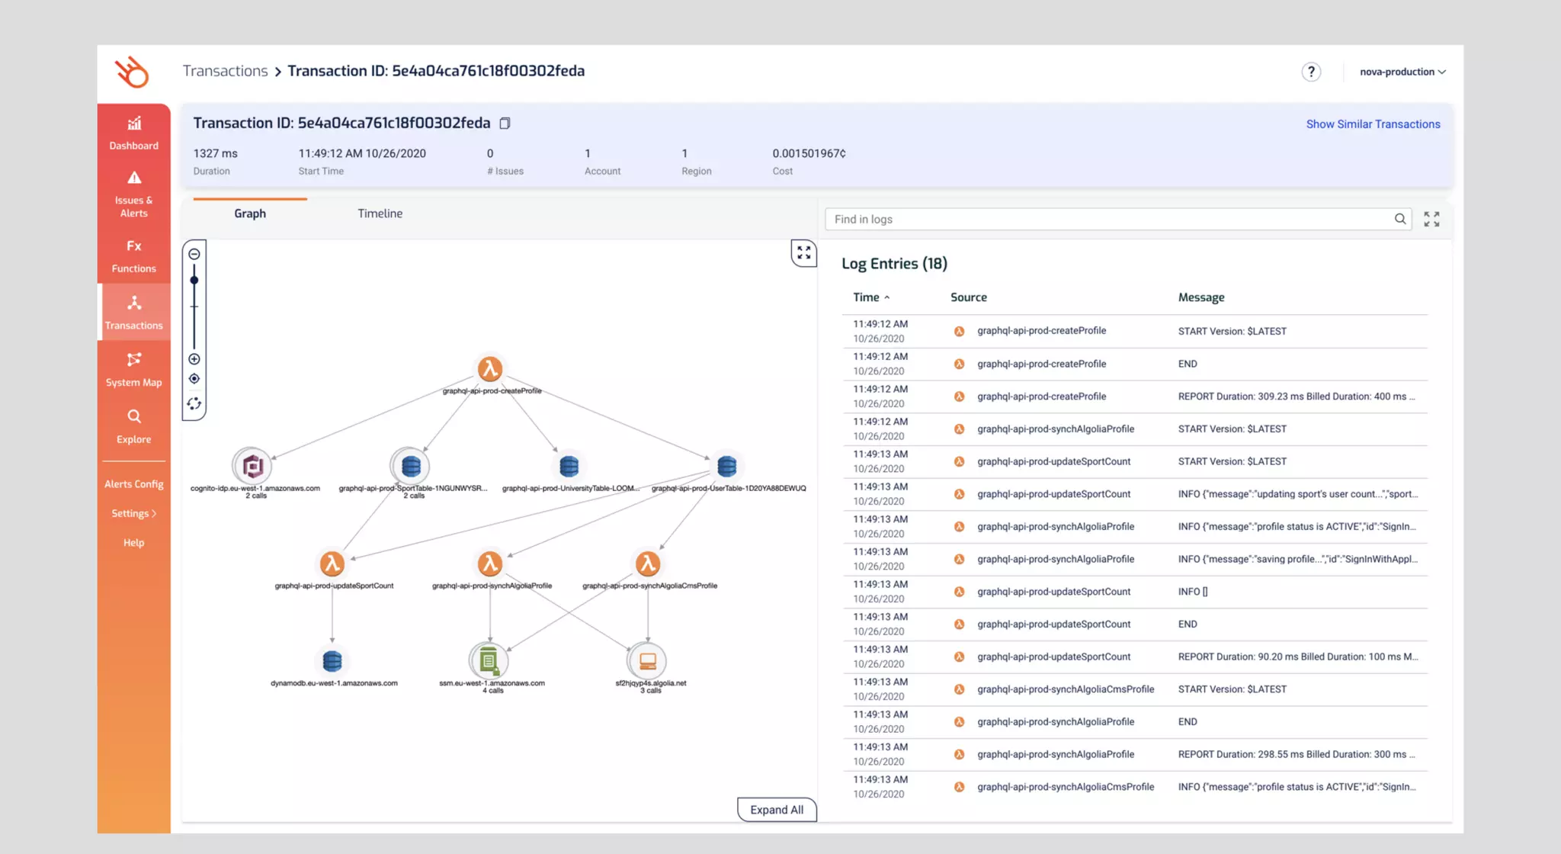Switch to the Timeline tab
Viewport: 1561px width, 854px height.
(x=380, y=213)
